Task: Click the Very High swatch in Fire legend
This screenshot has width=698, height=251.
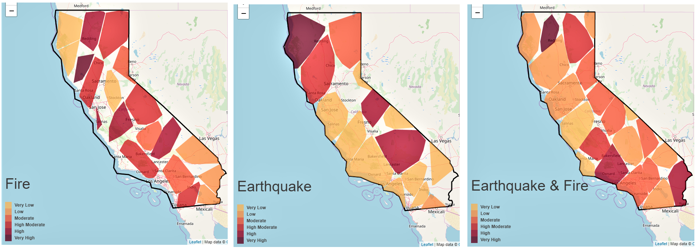Action: point(8,238)
